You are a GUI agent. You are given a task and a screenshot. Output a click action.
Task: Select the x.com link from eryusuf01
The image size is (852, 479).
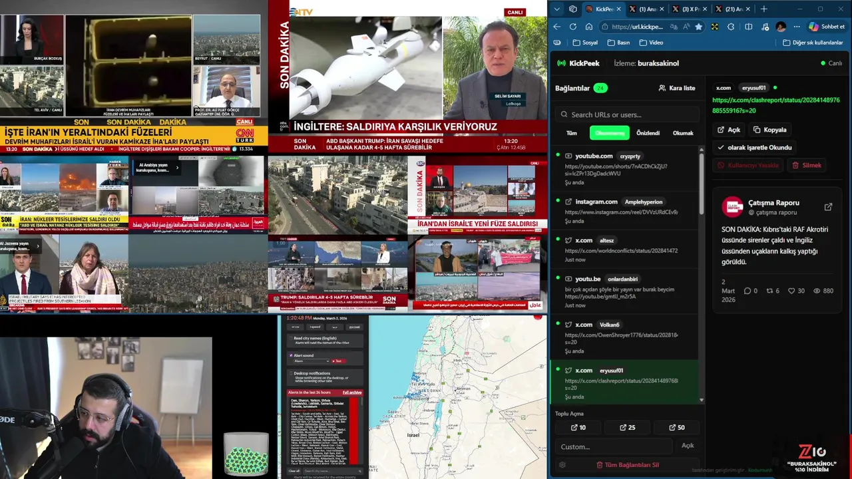pyautogui.click(x=623, y=383)
